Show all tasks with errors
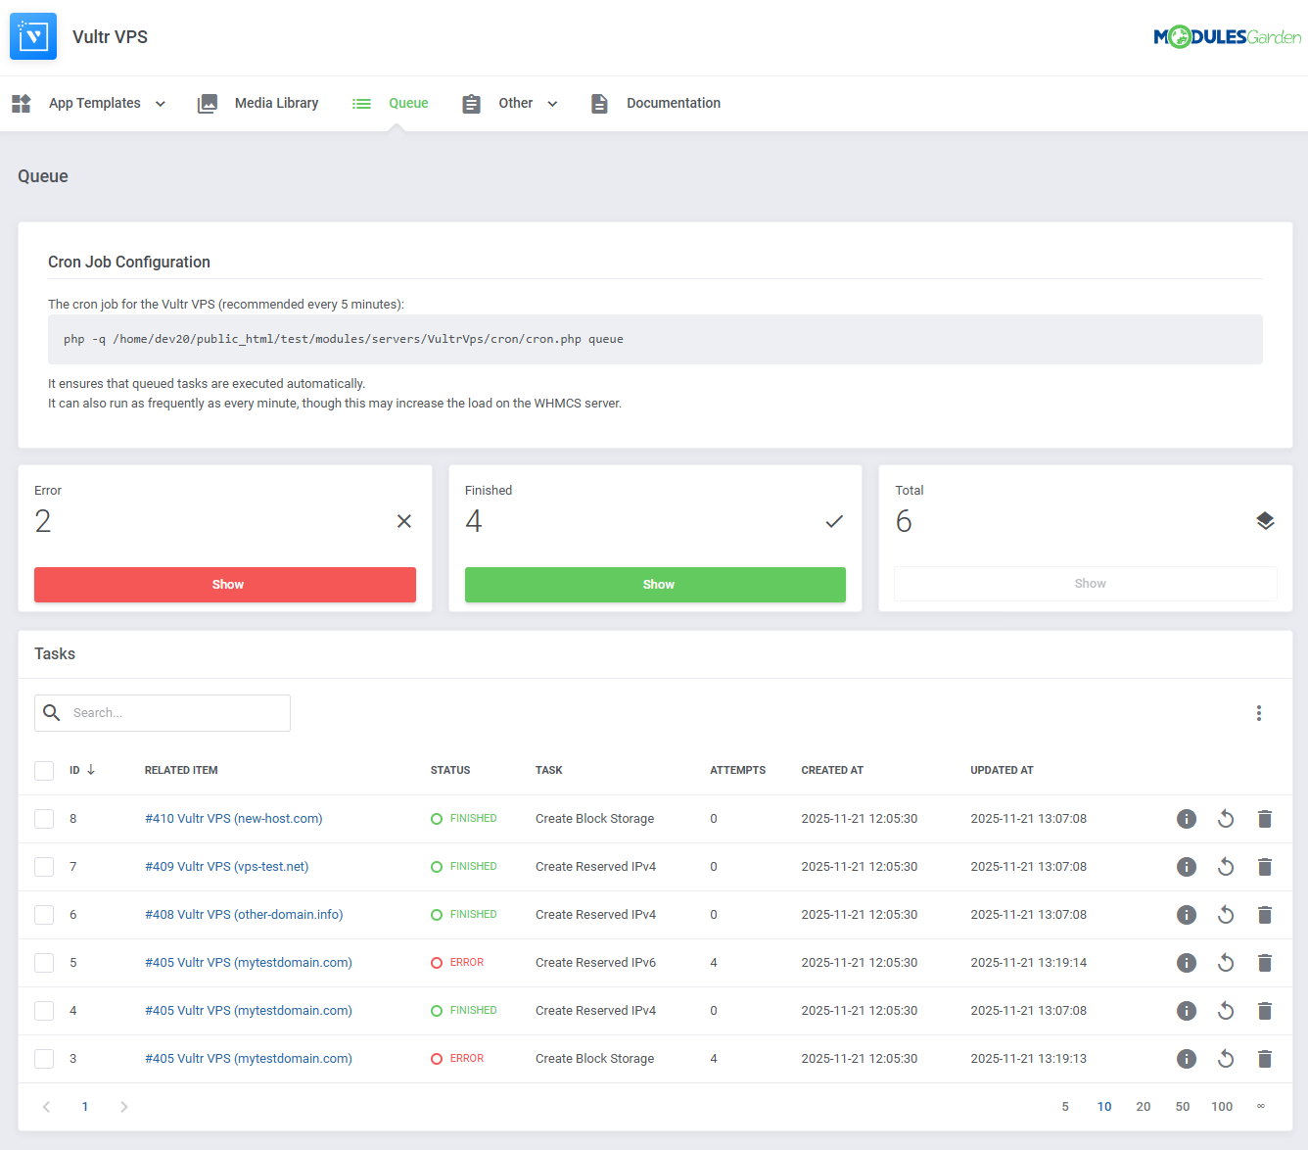Screen dimensions: 1308x1150 225,584
